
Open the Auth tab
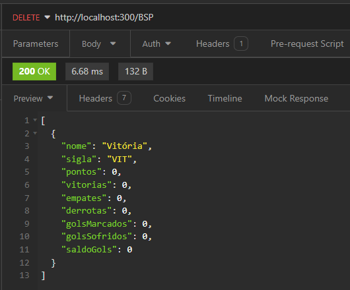coord(151,43)
